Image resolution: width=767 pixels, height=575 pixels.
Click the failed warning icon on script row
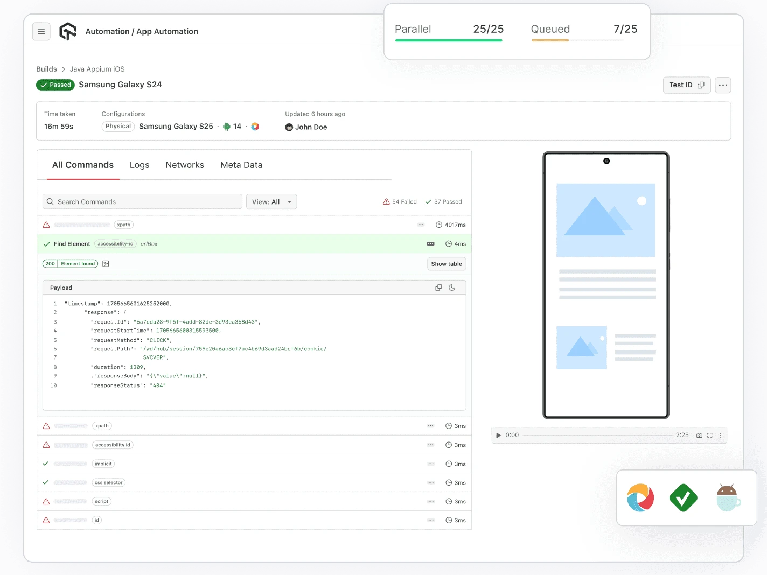pyautogui.click(x=46, y=501)
